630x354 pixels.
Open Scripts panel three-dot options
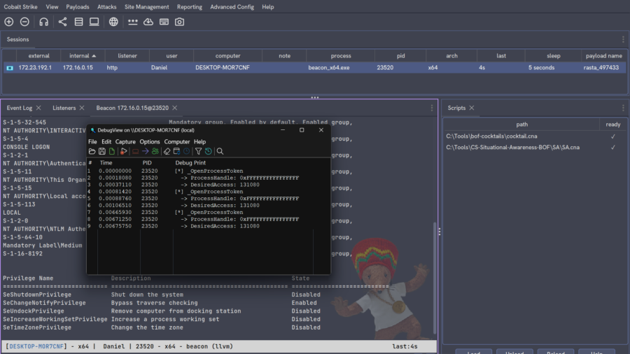623,108
